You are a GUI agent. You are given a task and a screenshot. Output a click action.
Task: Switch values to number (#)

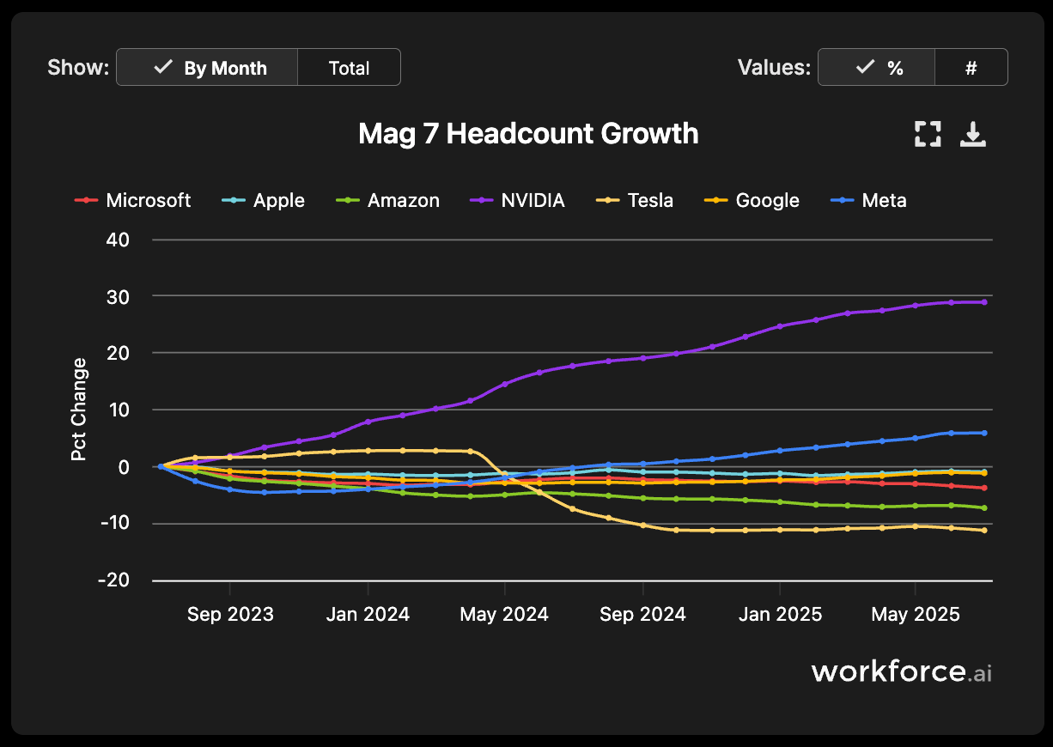[971, 68]
